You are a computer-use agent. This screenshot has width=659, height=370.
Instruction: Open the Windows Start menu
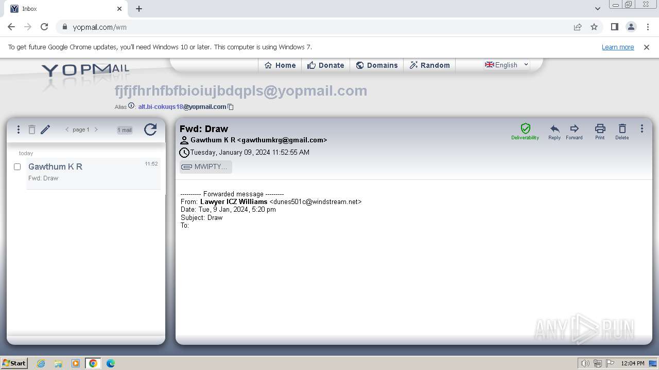(14, 363)
